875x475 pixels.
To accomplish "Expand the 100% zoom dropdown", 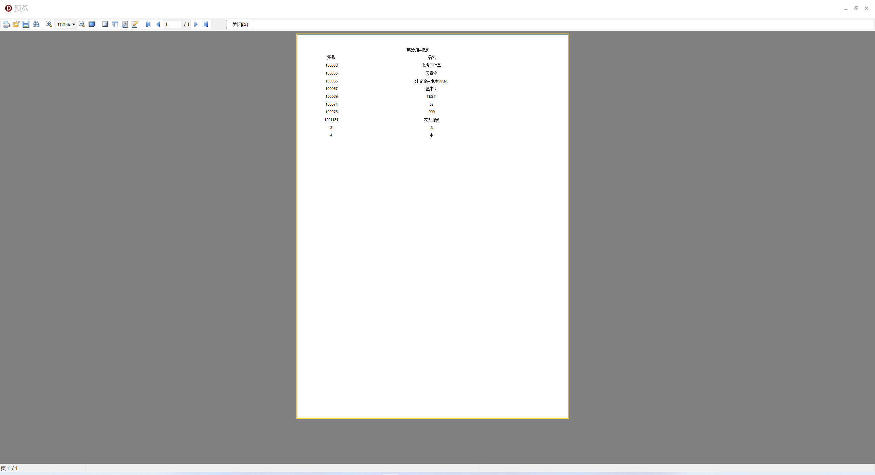I will coord(73,24).
